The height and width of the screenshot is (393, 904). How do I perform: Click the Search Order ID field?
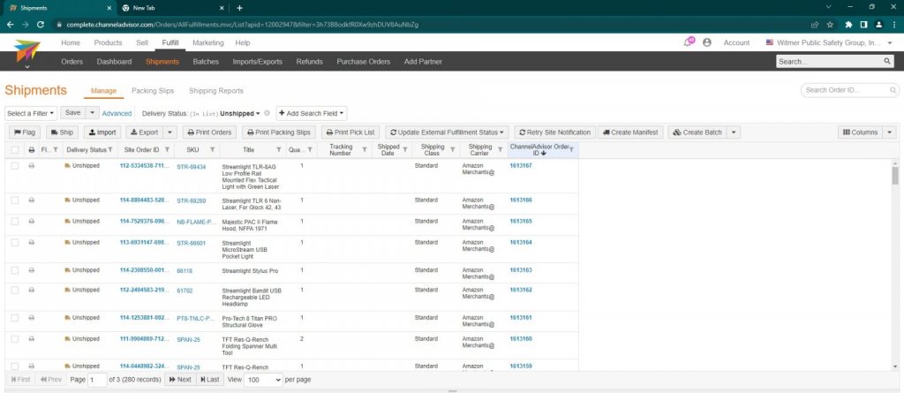pyautogui.click(x=850, y=91)
